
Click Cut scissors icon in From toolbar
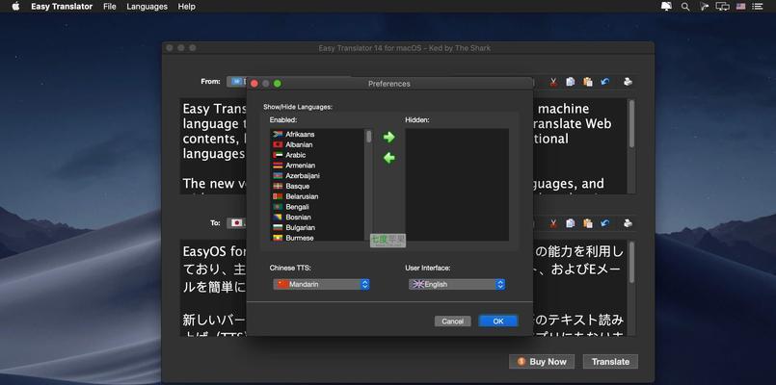tap(553, 82)
